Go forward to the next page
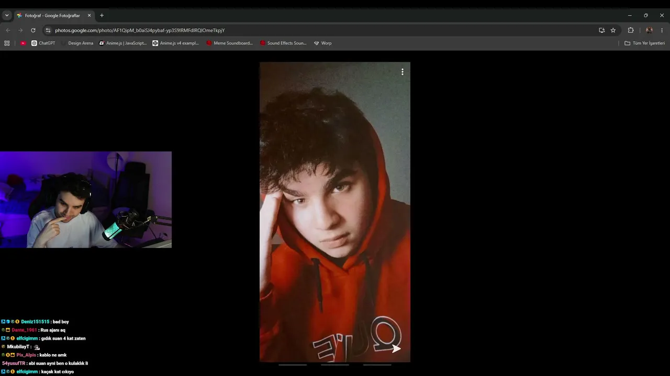The image size is (670, 376). pos(20,30)
